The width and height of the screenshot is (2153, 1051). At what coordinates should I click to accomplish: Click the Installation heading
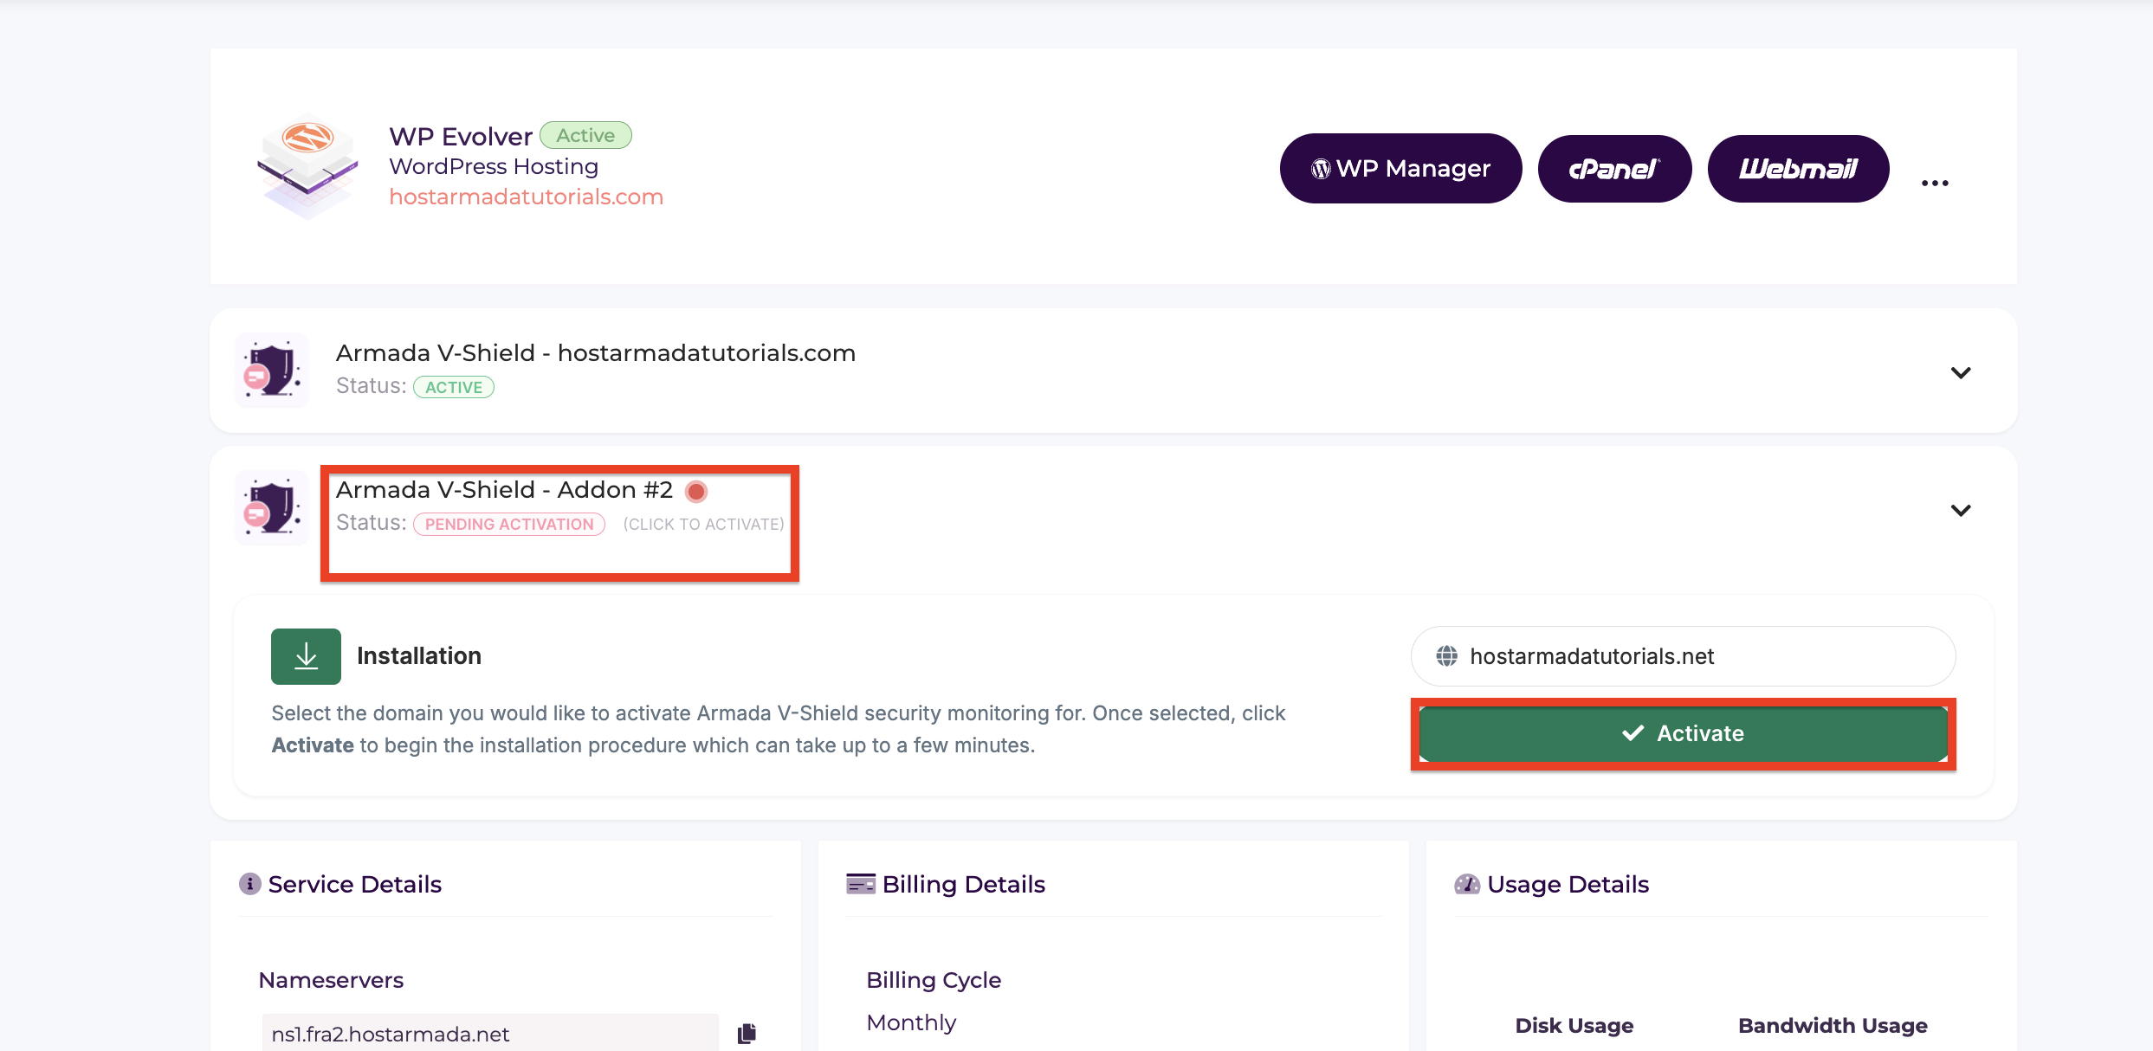point(419,656)
